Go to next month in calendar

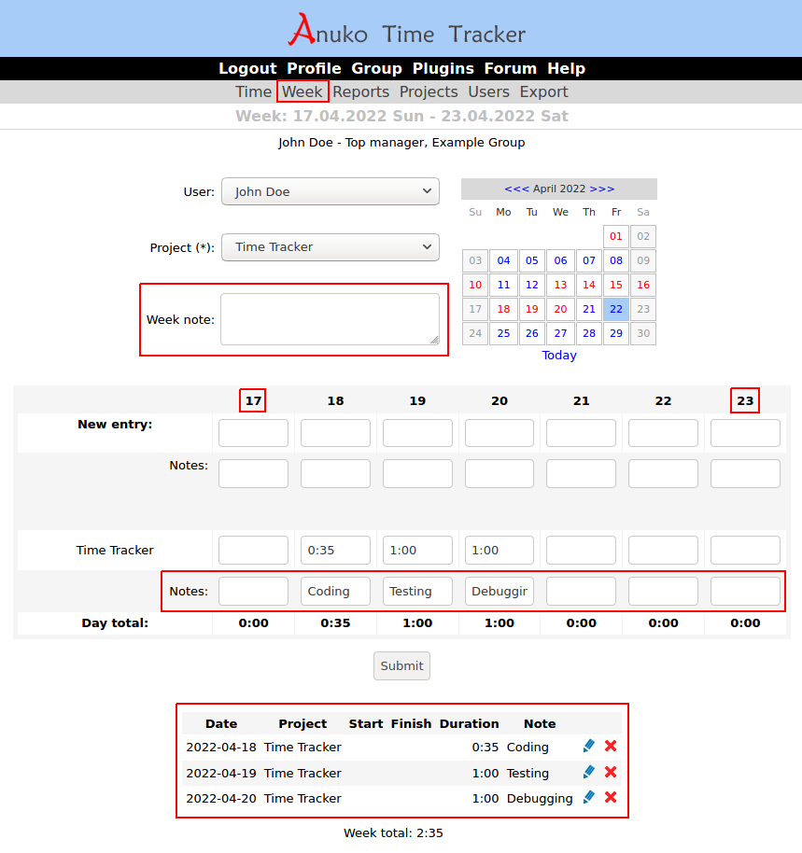[602, 189]
